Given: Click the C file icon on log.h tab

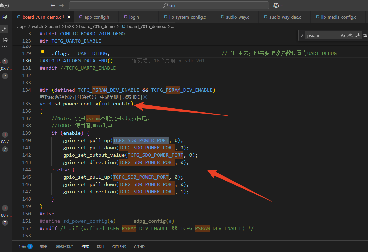Looking at the screenshot, I should [125, 17].
